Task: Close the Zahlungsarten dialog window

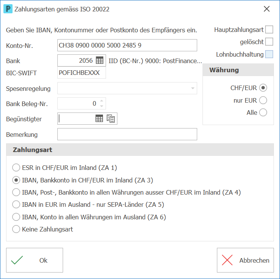Action: pyautogui.click(x=267, y=9)
